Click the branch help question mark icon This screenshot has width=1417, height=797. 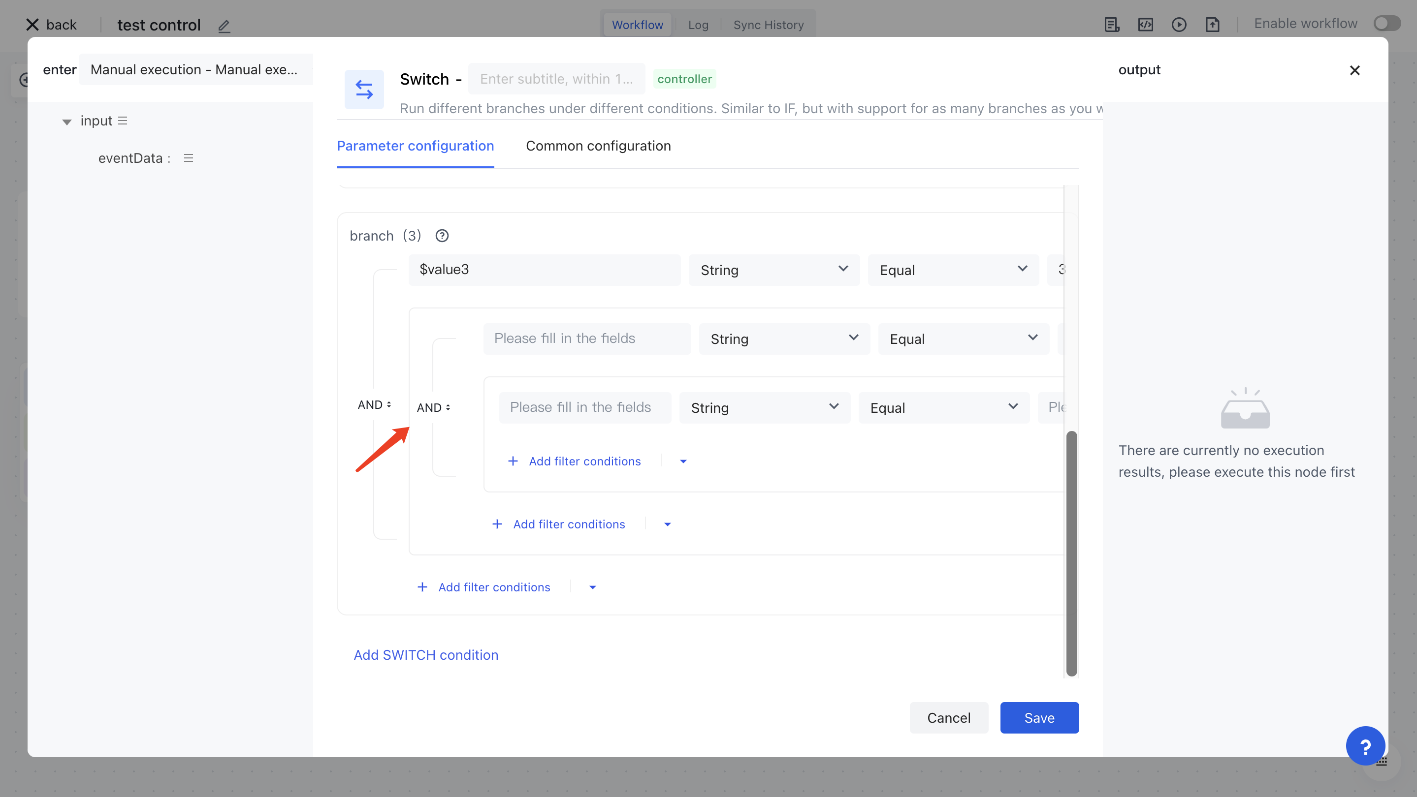pos(442,236)
